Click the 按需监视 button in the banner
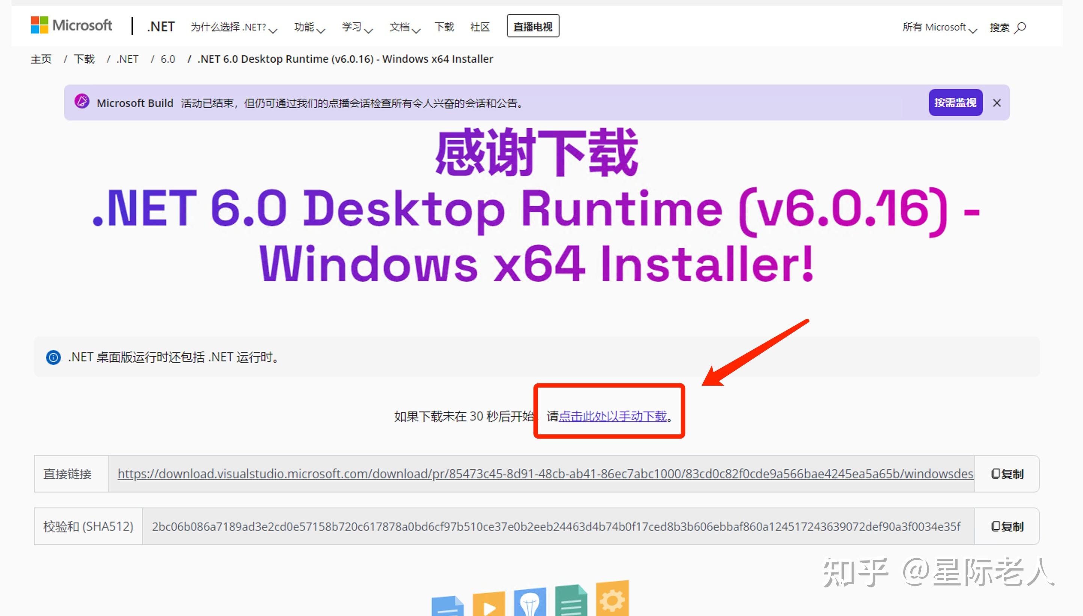Viewport: 1083px width, 616px height. click(x=955, y=102)
